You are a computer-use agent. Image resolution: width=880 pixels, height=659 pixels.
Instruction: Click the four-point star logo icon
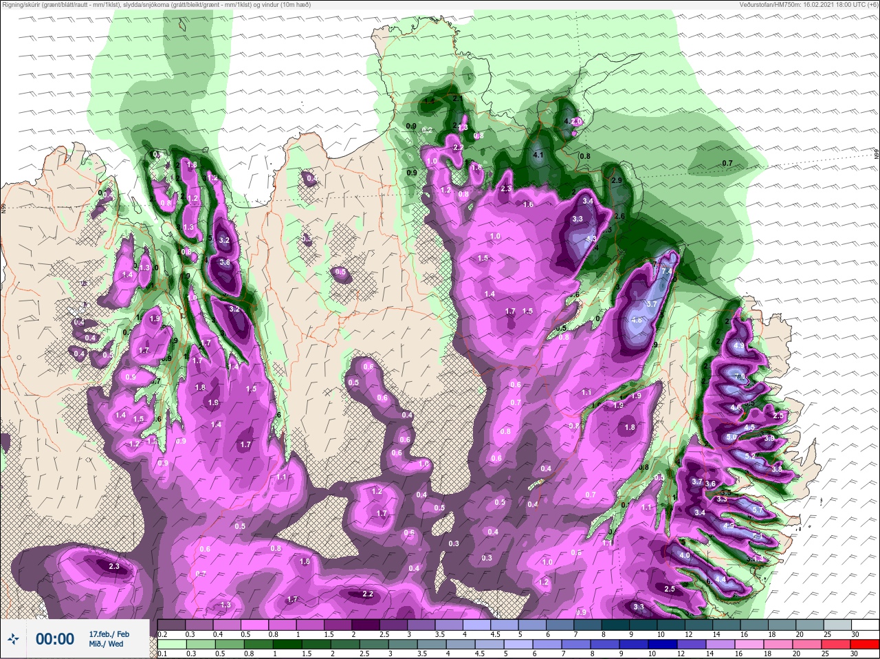(x=14, y=639)
